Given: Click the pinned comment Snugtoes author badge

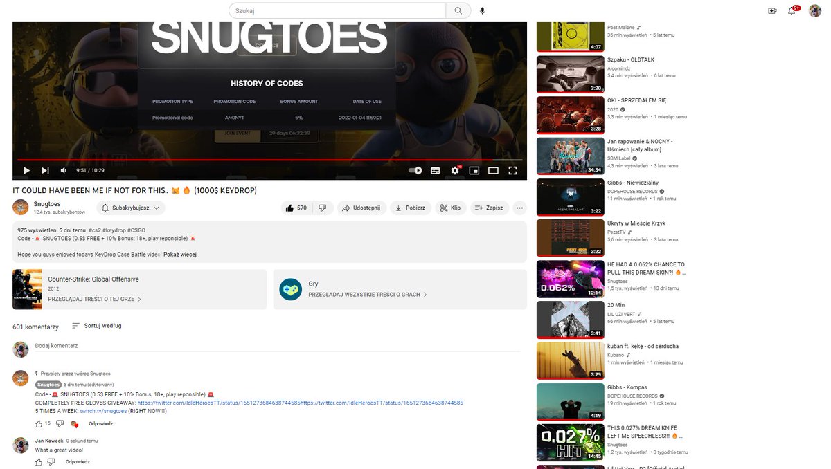Looking at the screenshot, I should 48,385.
